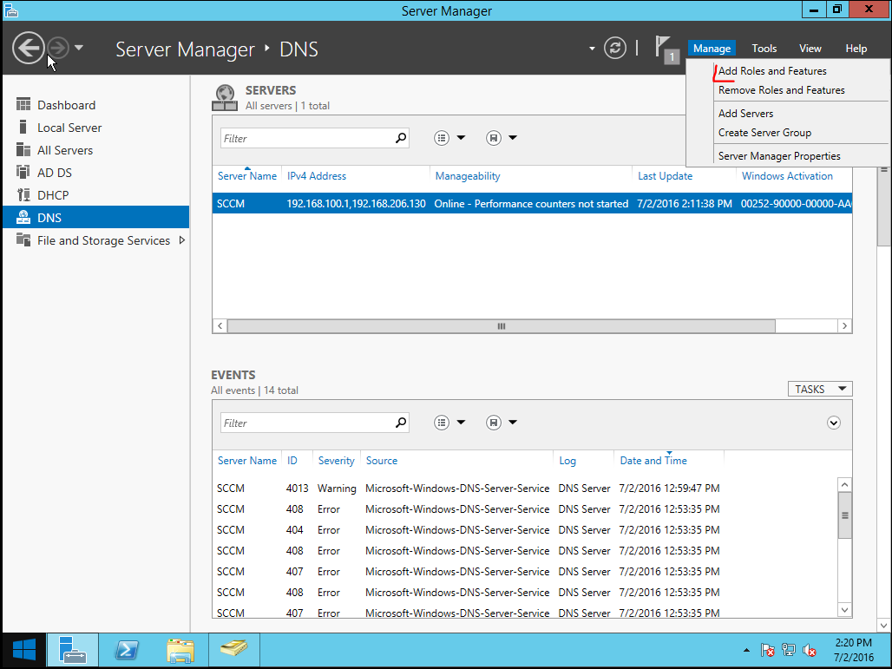This screenshot has width=892, height=669.
Task: Select the SCCM server row
Action: (x=532, y=204)
